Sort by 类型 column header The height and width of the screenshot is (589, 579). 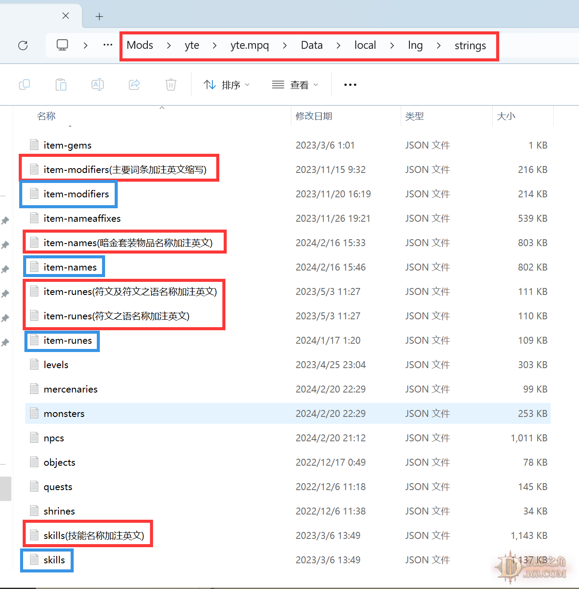click(415, 116)
